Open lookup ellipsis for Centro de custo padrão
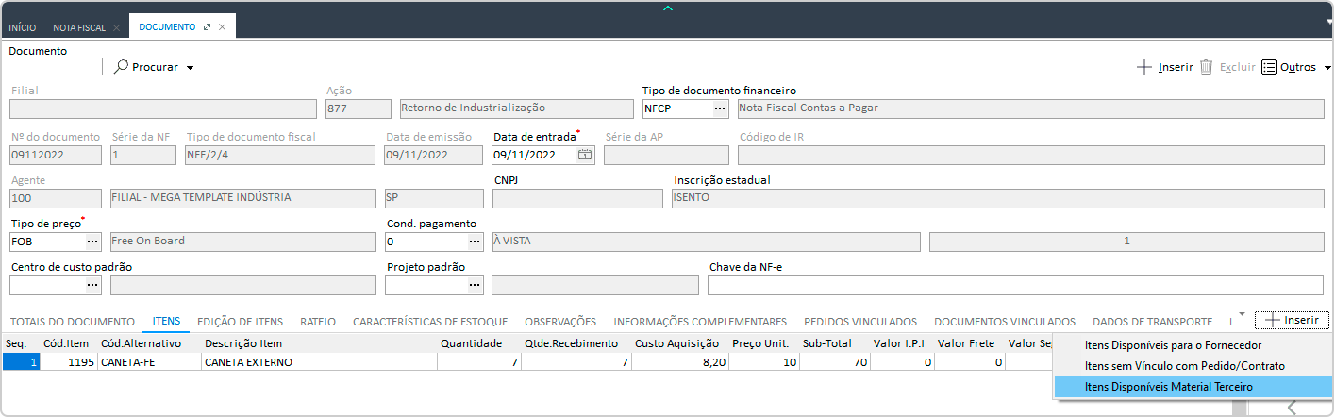The width and height of the screenshot is (1335, 417). pos(92,285)
